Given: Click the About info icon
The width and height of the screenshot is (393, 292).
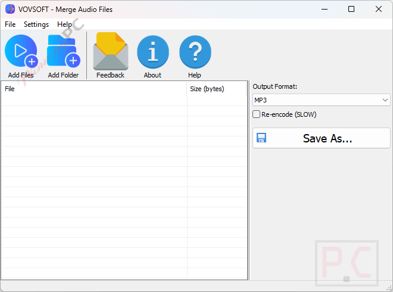Looking at the screenshot, I should (x=153, y=52).
